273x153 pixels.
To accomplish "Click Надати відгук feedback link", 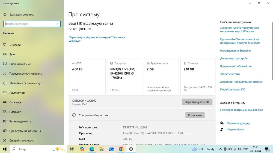I will pyautogui.click(x=235, y=129).
